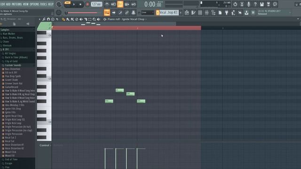Open the plugin picker plug icon

(x=227, y=13)
